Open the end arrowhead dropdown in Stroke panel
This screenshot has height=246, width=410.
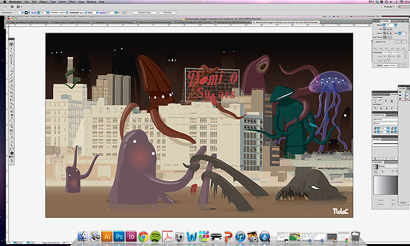pos(396,53)
